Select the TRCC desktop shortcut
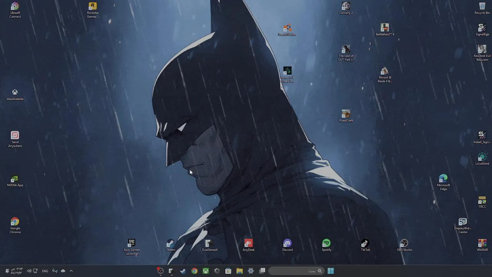This screenshot has width=492, height=277. pos(482,202)
